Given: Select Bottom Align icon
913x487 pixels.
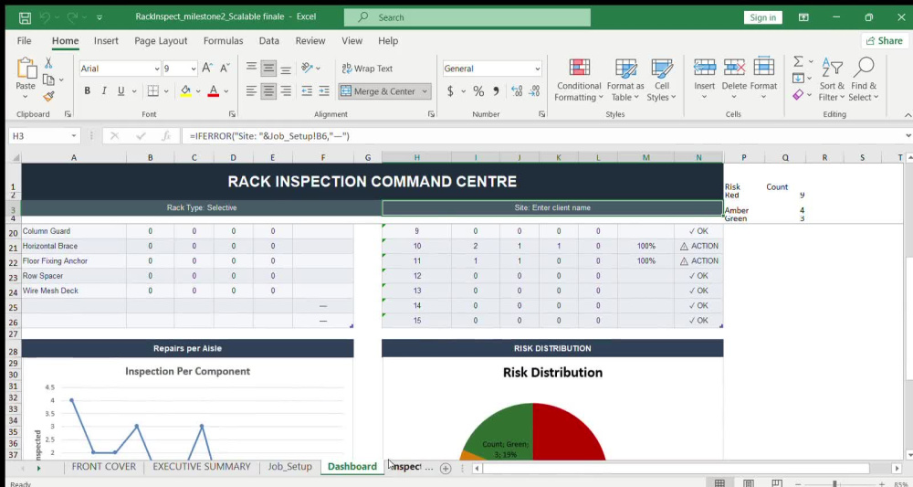Looking at the screenshot, I should [x=286, y=69].
